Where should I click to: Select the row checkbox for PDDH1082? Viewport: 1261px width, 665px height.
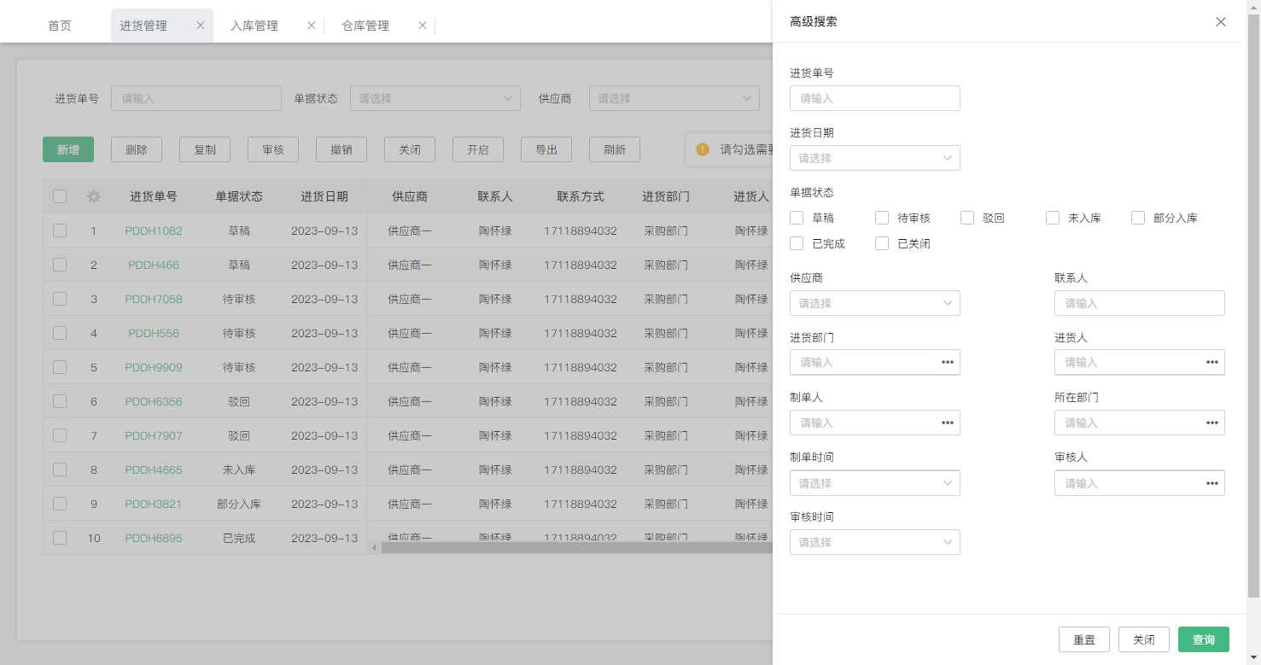click(60, 230)
